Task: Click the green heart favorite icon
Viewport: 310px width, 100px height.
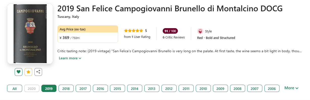Action: 18,72
